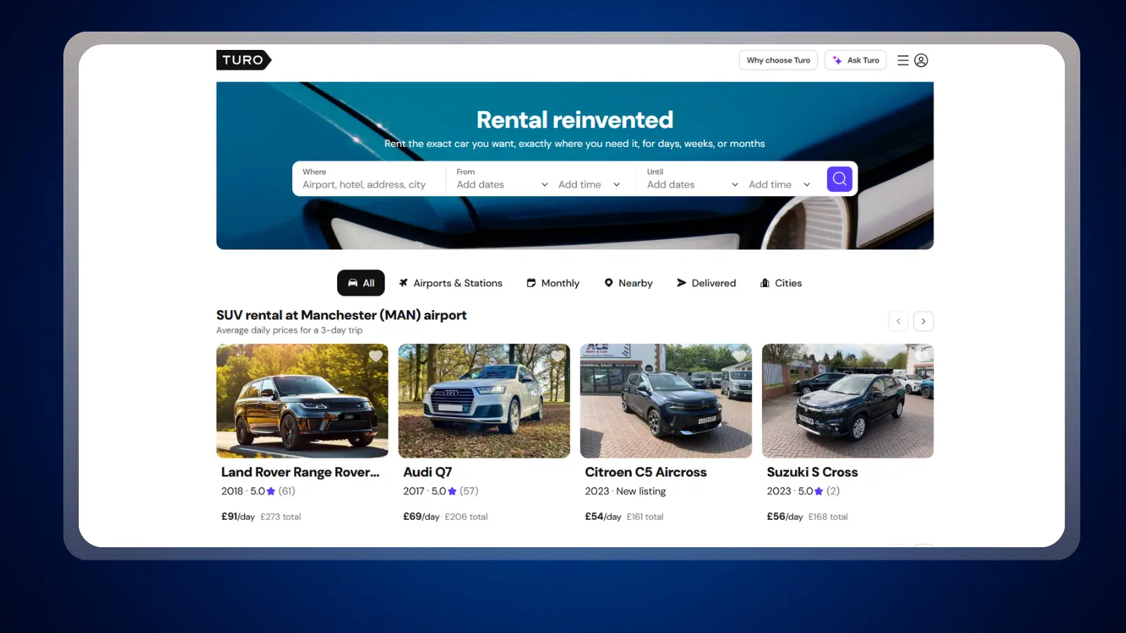1126x633 pixels.
Task: Switch to Airports & Stations tab
Action: click(450, 283)
